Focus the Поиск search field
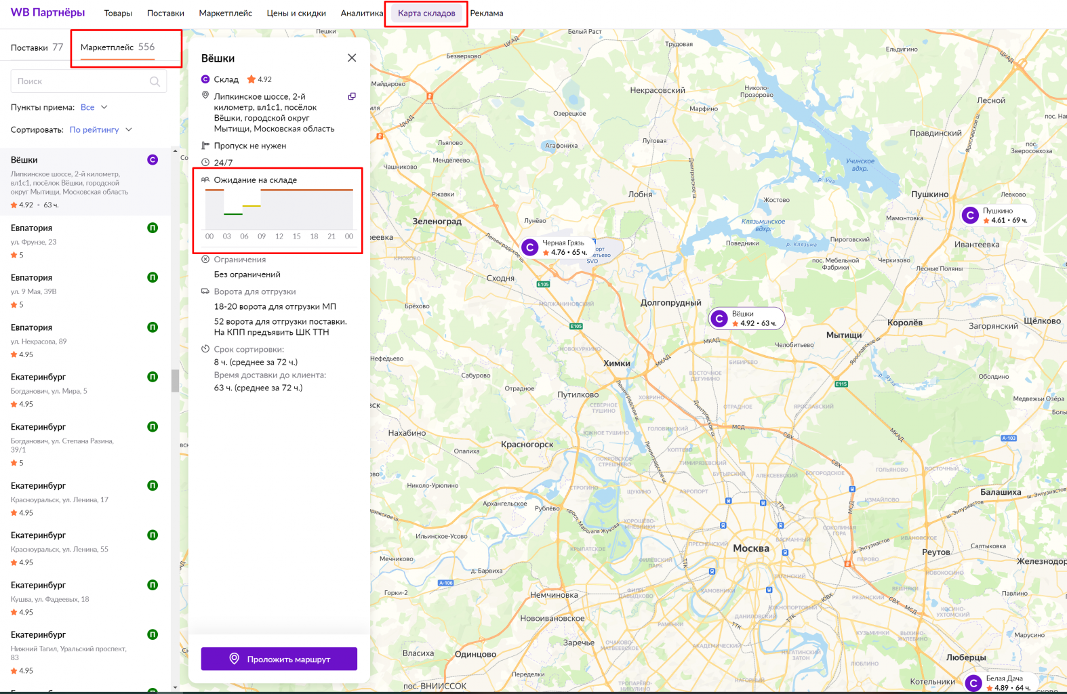1067x694 pixels. [88, 81]
